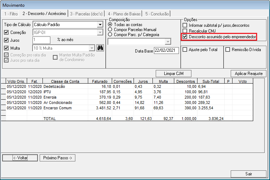Click the Sub-Total column header
Image resolution: width=270 pixels, height=180 pixels.
(211, 81)
